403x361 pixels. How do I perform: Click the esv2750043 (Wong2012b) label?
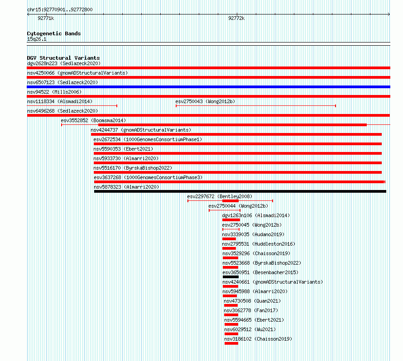pyautogui.click(x=205, y=101)
